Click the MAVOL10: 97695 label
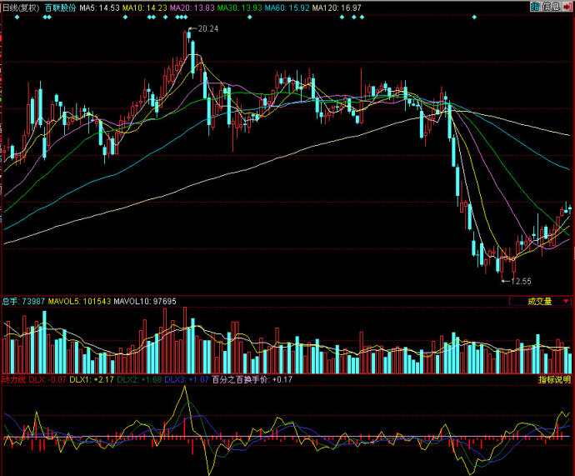The height and width of the screenshot is (476, 575). 145,302
